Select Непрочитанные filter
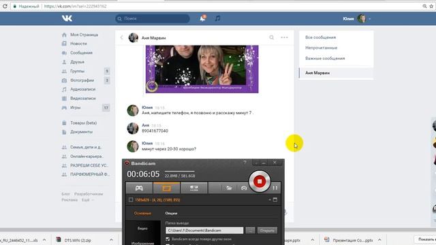The width and height of the screenshot is (436, 245). (321, 48)
